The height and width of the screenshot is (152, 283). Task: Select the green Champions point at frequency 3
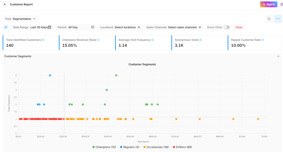[x=107, y=90]
